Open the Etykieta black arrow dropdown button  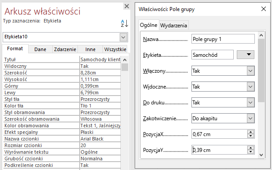click(246, 55)
